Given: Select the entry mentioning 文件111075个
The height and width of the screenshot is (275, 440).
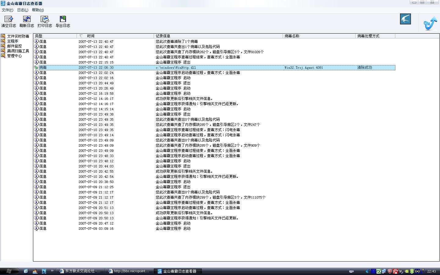Looking at the screenshot, I should tap(211, 197).
